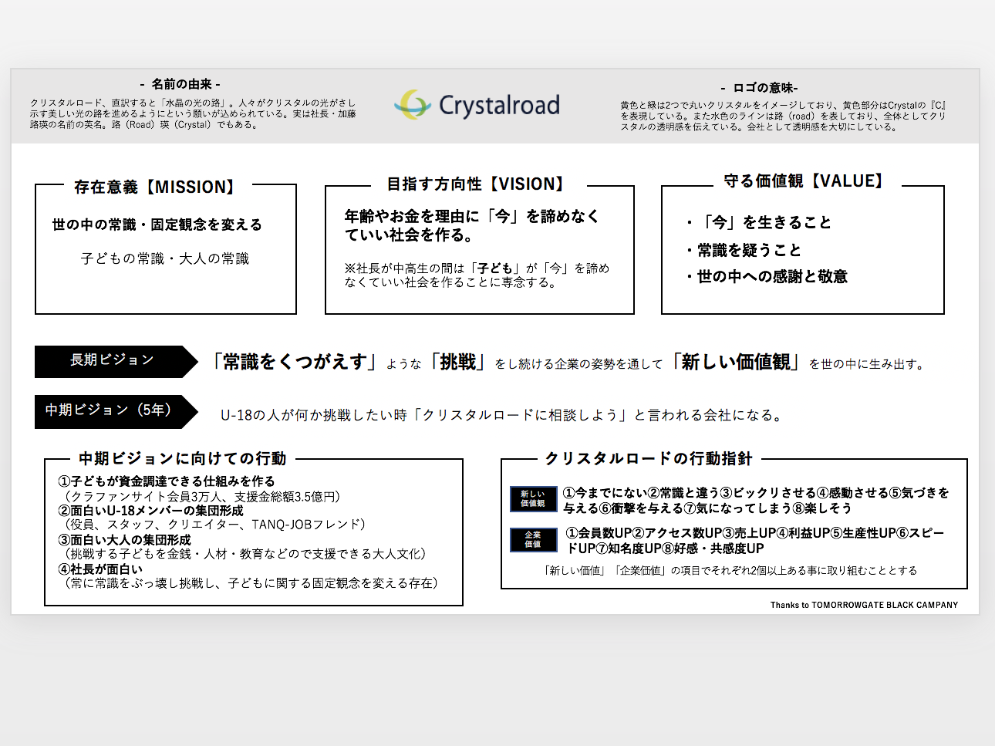Click ④社長が面白い line
995x746 pixels.
point(101,569)
